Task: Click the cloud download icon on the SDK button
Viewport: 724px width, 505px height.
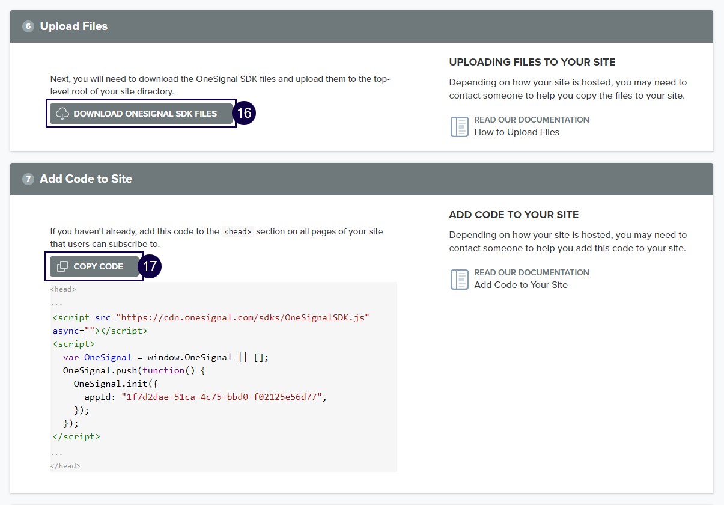Action: point(62,114)
